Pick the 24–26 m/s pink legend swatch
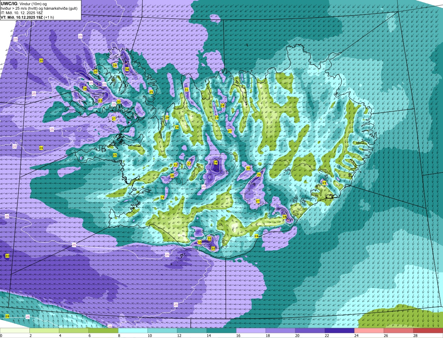The height and width of the screenshot is (338, 443). (370, 330)
